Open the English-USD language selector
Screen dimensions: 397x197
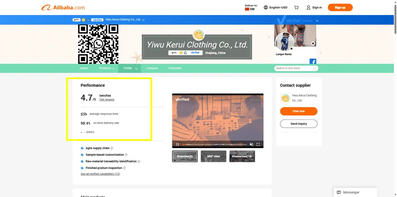276,8
